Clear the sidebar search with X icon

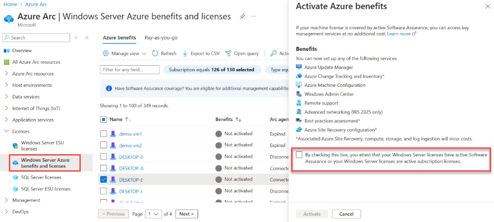[x=76, y=38]
